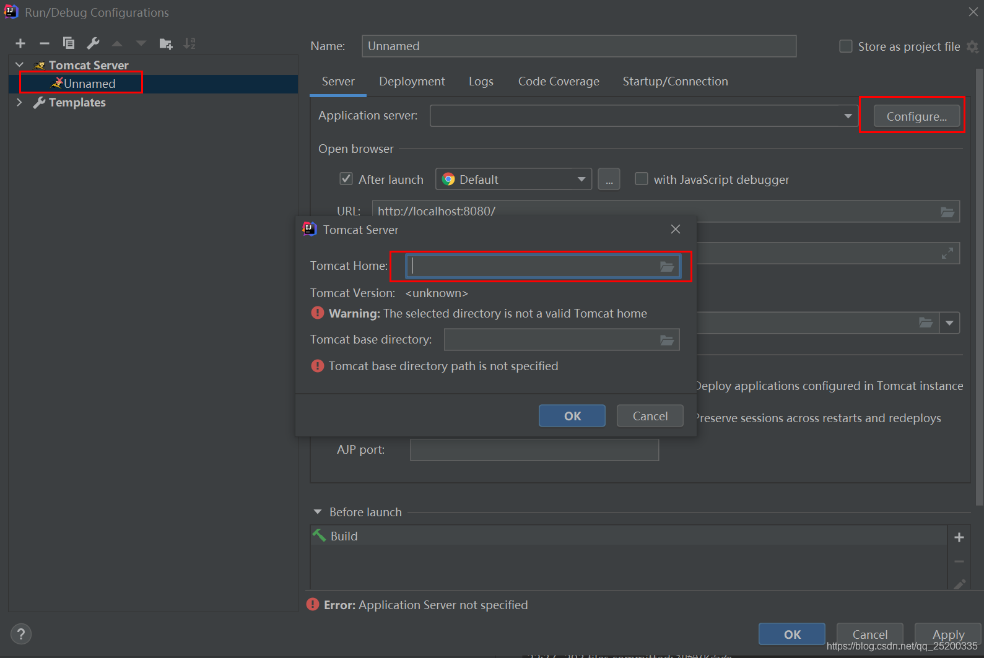984x658 pixels.
Task: Collapse Tomcat Server tree node
Action: tap(19, 64)
